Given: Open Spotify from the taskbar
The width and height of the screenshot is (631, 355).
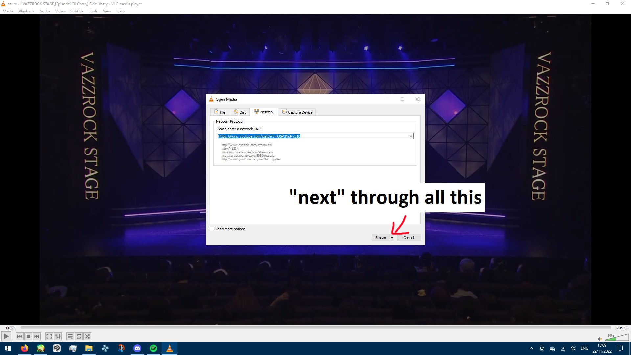Looking at the screenshot, I should [153, 348].
